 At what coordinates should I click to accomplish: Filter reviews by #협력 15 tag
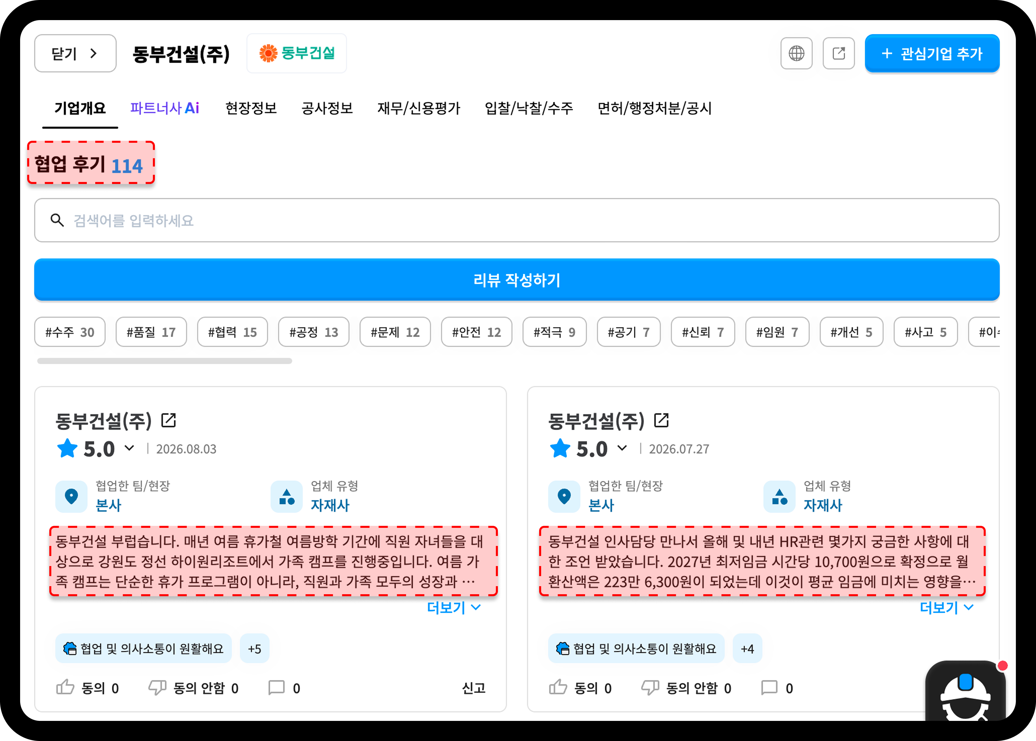232,332
